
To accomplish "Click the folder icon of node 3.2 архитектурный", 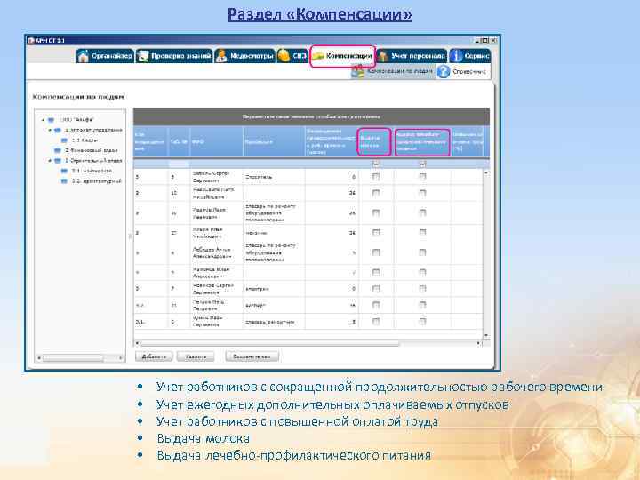I will [x=64, y=181].
